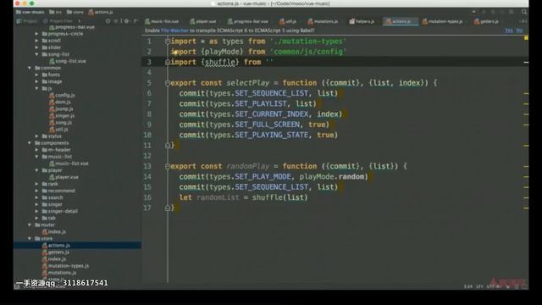Fold the randomPlay function at line 13
This screenshot has height=305, width=542.
pyautogui.click(x=168, y=166)
